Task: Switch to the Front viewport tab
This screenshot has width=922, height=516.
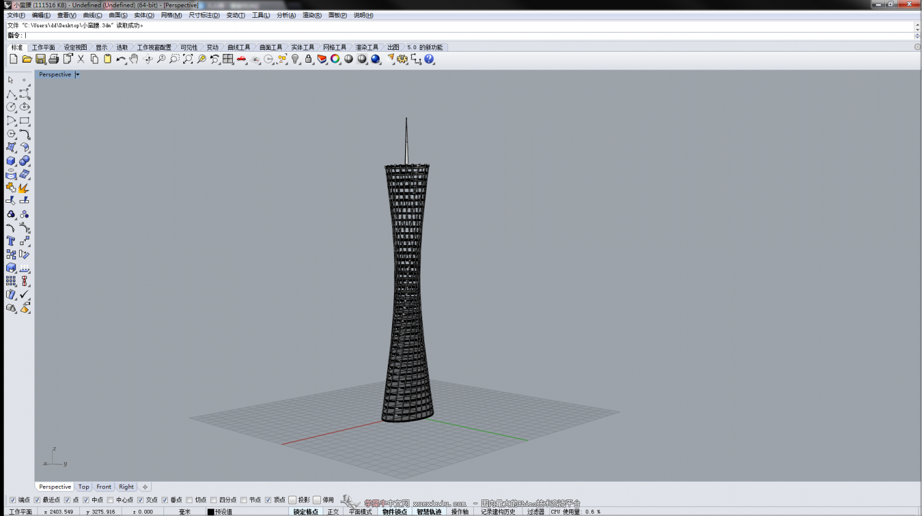Action: coord(104,487)
